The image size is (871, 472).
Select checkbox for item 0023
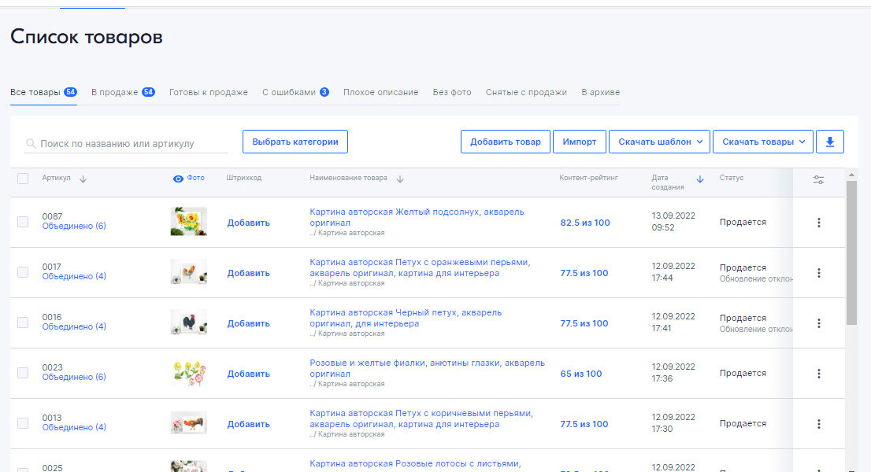click(x=23, y=373)
